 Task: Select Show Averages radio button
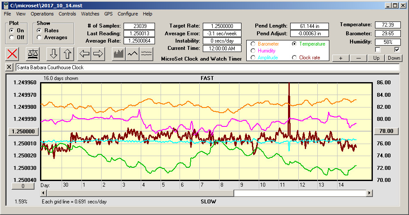click(39, 37)
